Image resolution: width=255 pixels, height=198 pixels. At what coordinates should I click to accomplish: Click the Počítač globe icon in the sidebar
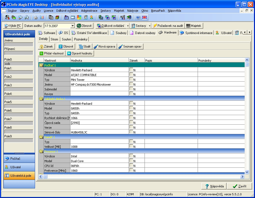click(7, 159)
